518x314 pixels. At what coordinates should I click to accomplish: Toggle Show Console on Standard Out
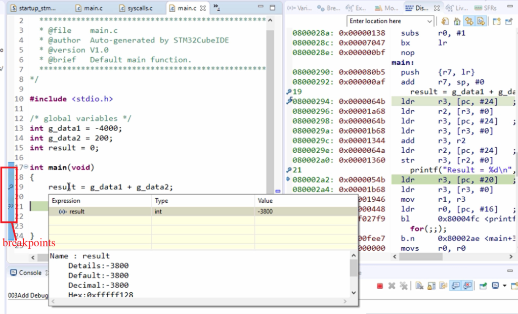tap(456, 286)
